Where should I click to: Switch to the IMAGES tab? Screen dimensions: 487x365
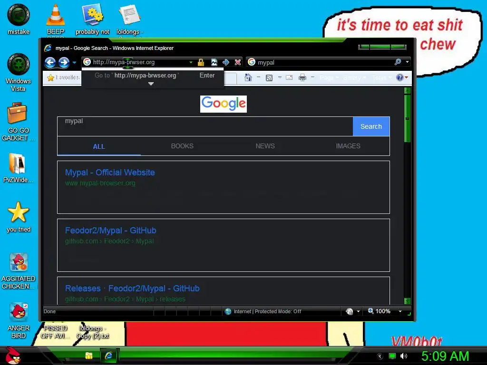click(x=348, y=146)
